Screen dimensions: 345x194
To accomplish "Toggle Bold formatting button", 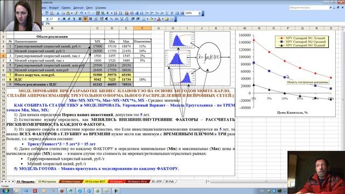I will [64, 19].
